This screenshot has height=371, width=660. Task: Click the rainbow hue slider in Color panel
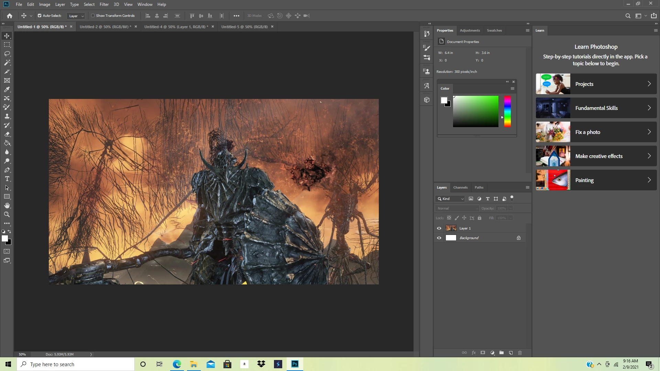[x=507, y=111]
